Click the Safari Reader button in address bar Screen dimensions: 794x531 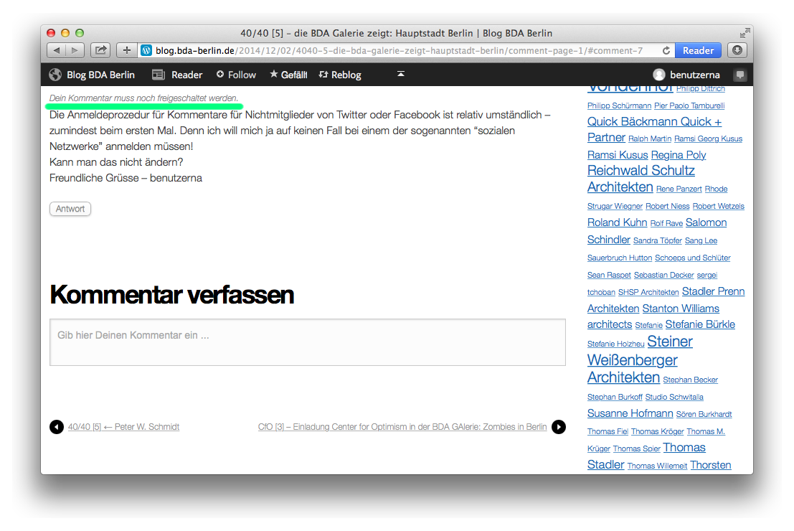click(698, 50)
